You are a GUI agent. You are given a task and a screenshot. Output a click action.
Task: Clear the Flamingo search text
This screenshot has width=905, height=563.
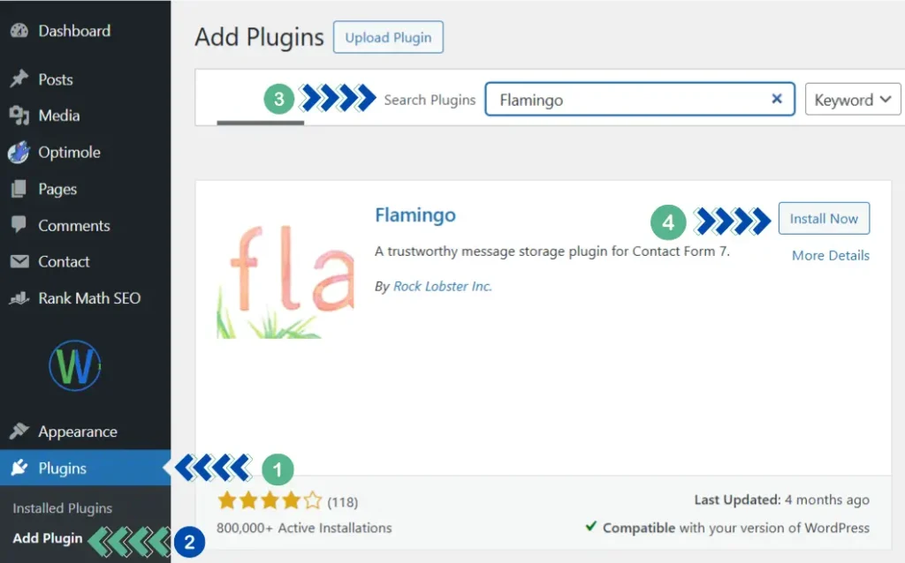777,99
